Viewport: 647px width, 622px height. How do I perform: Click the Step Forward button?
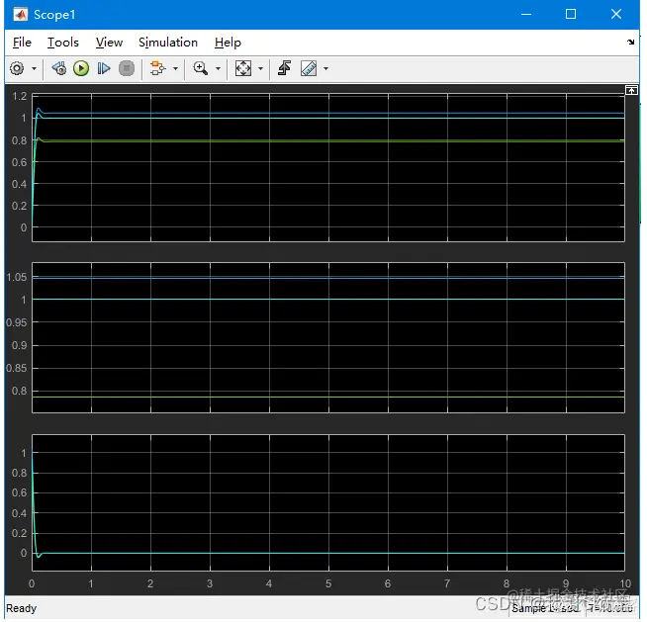point(103,68)
